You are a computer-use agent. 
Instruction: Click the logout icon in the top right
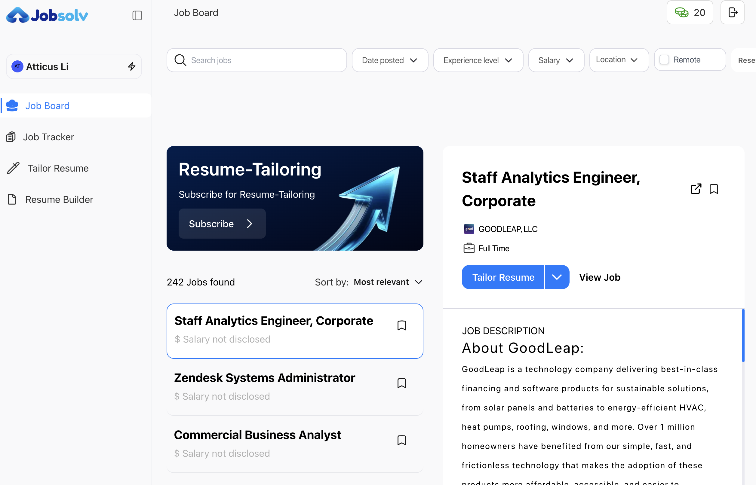pos(732,12)
